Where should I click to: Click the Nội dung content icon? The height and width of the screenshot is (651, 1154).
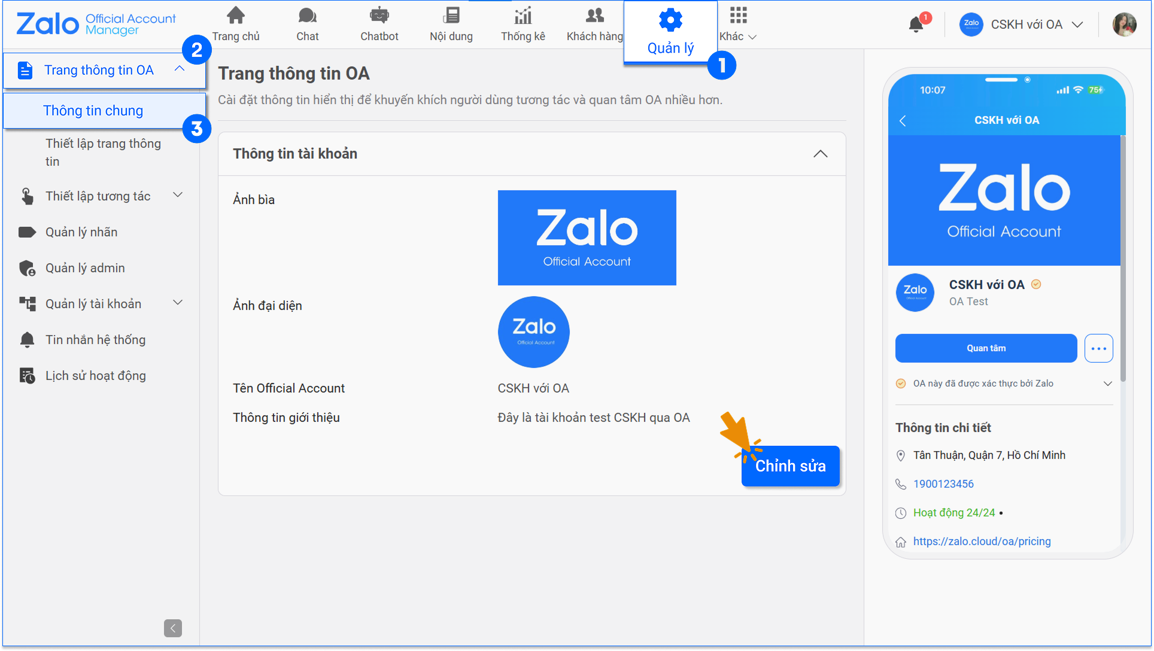click(x=451, y=16)
